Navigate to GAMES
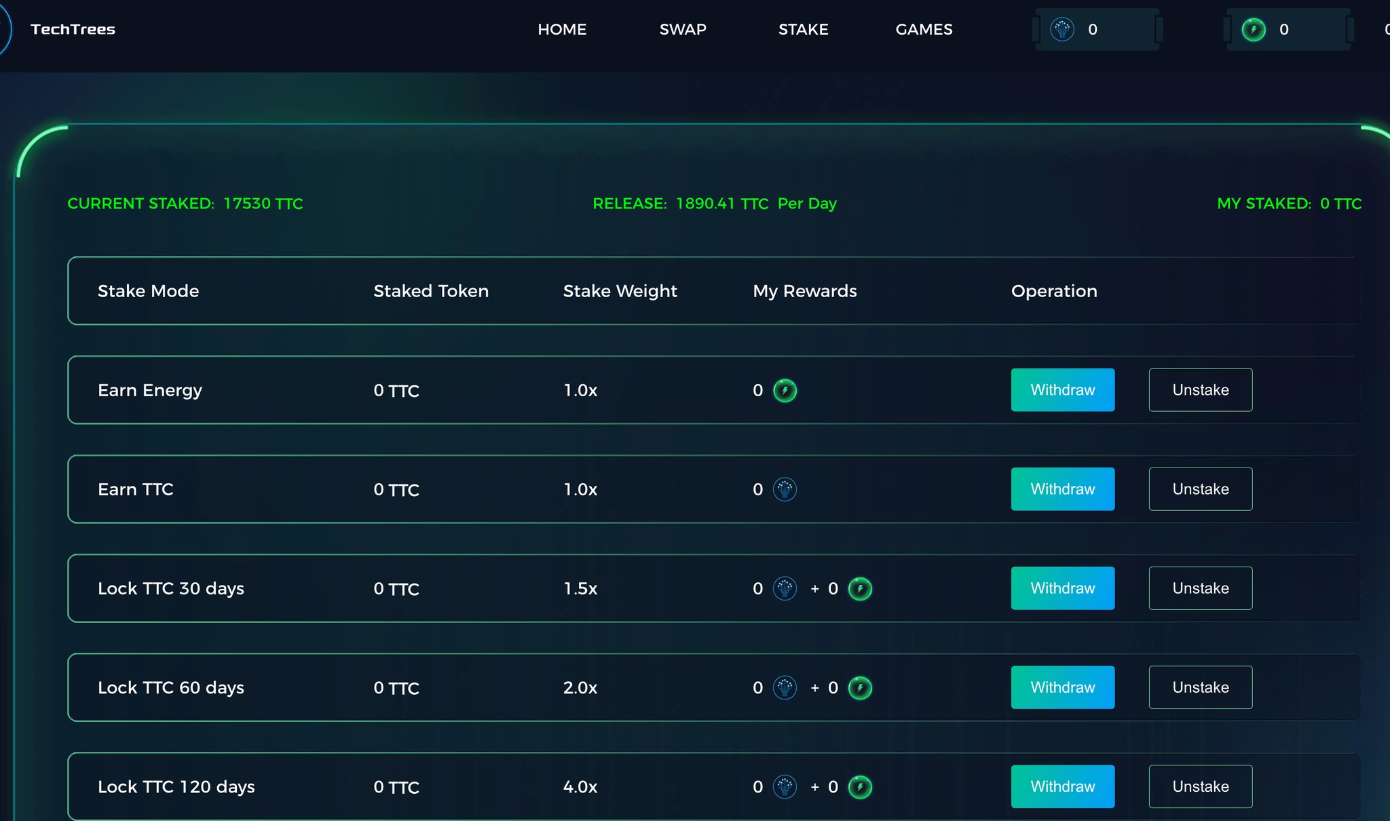This screenshot has height=821, width=1390. tap(924, 29)
